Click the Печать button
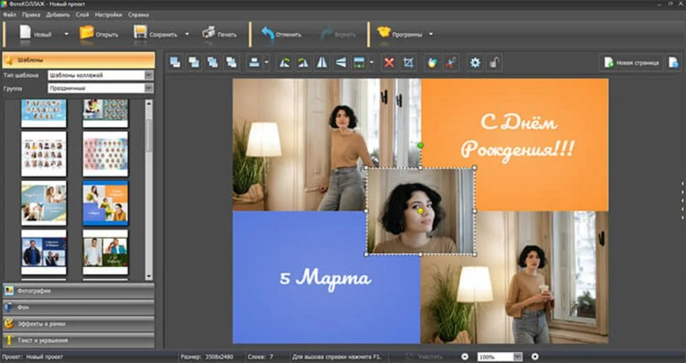This screenshot has height=363, width=686. click(x=220, y=34)
